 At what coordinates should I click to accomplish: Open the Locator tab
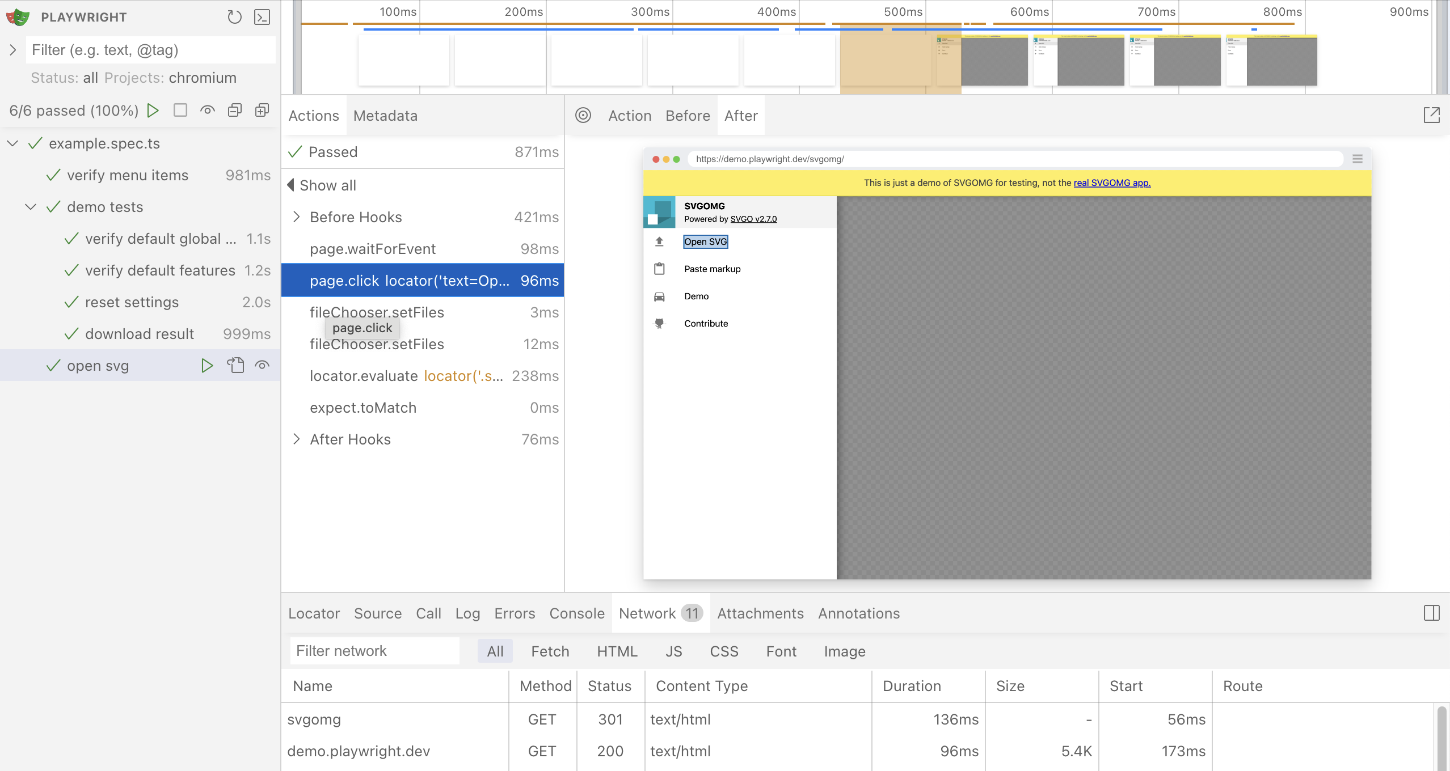click(x=314, y=613)
